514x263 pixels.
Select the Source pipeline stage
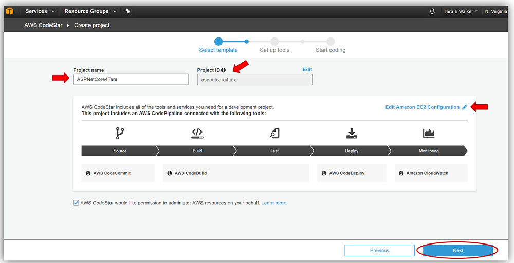coord(120,151)
